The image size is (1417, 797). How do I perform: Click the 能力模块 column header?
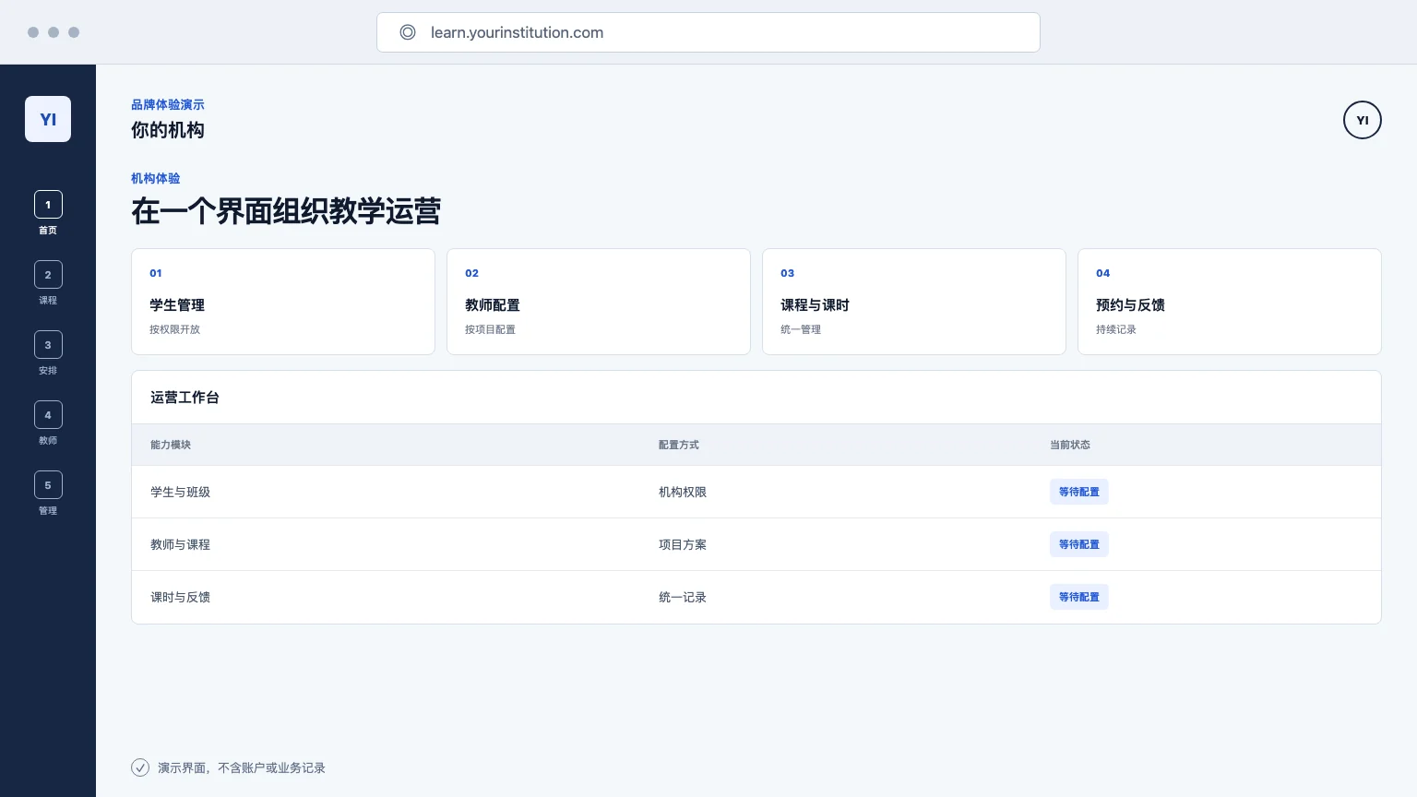171,445
